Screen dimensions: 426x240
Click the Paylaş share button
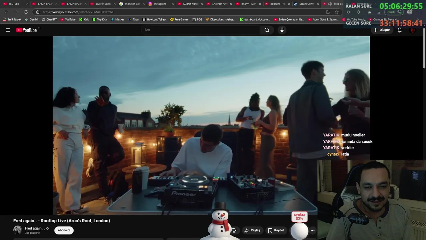252,230
